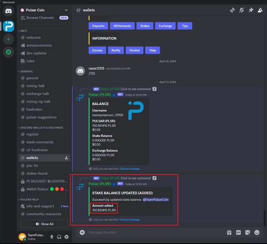Open hashrates channel
This screenshot has width=267, height=244.
(44, 109)
